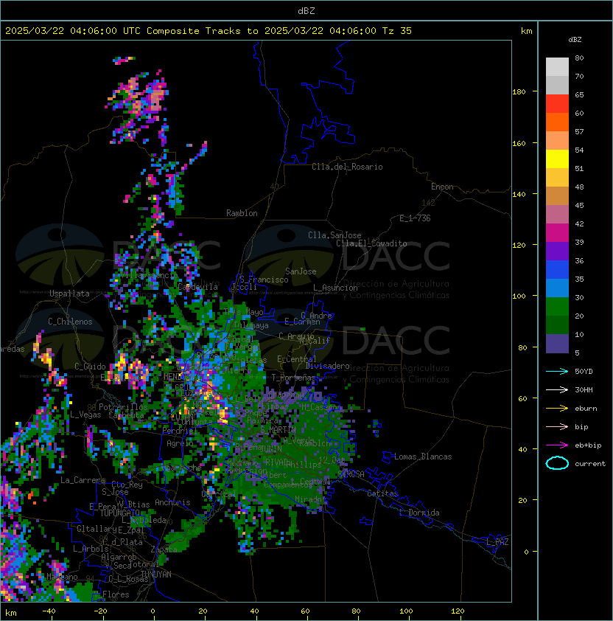This screenshot has height=621, width=613.
Task: Click the '51' label in the dBZ legend
Action: [x=579, y=168]
